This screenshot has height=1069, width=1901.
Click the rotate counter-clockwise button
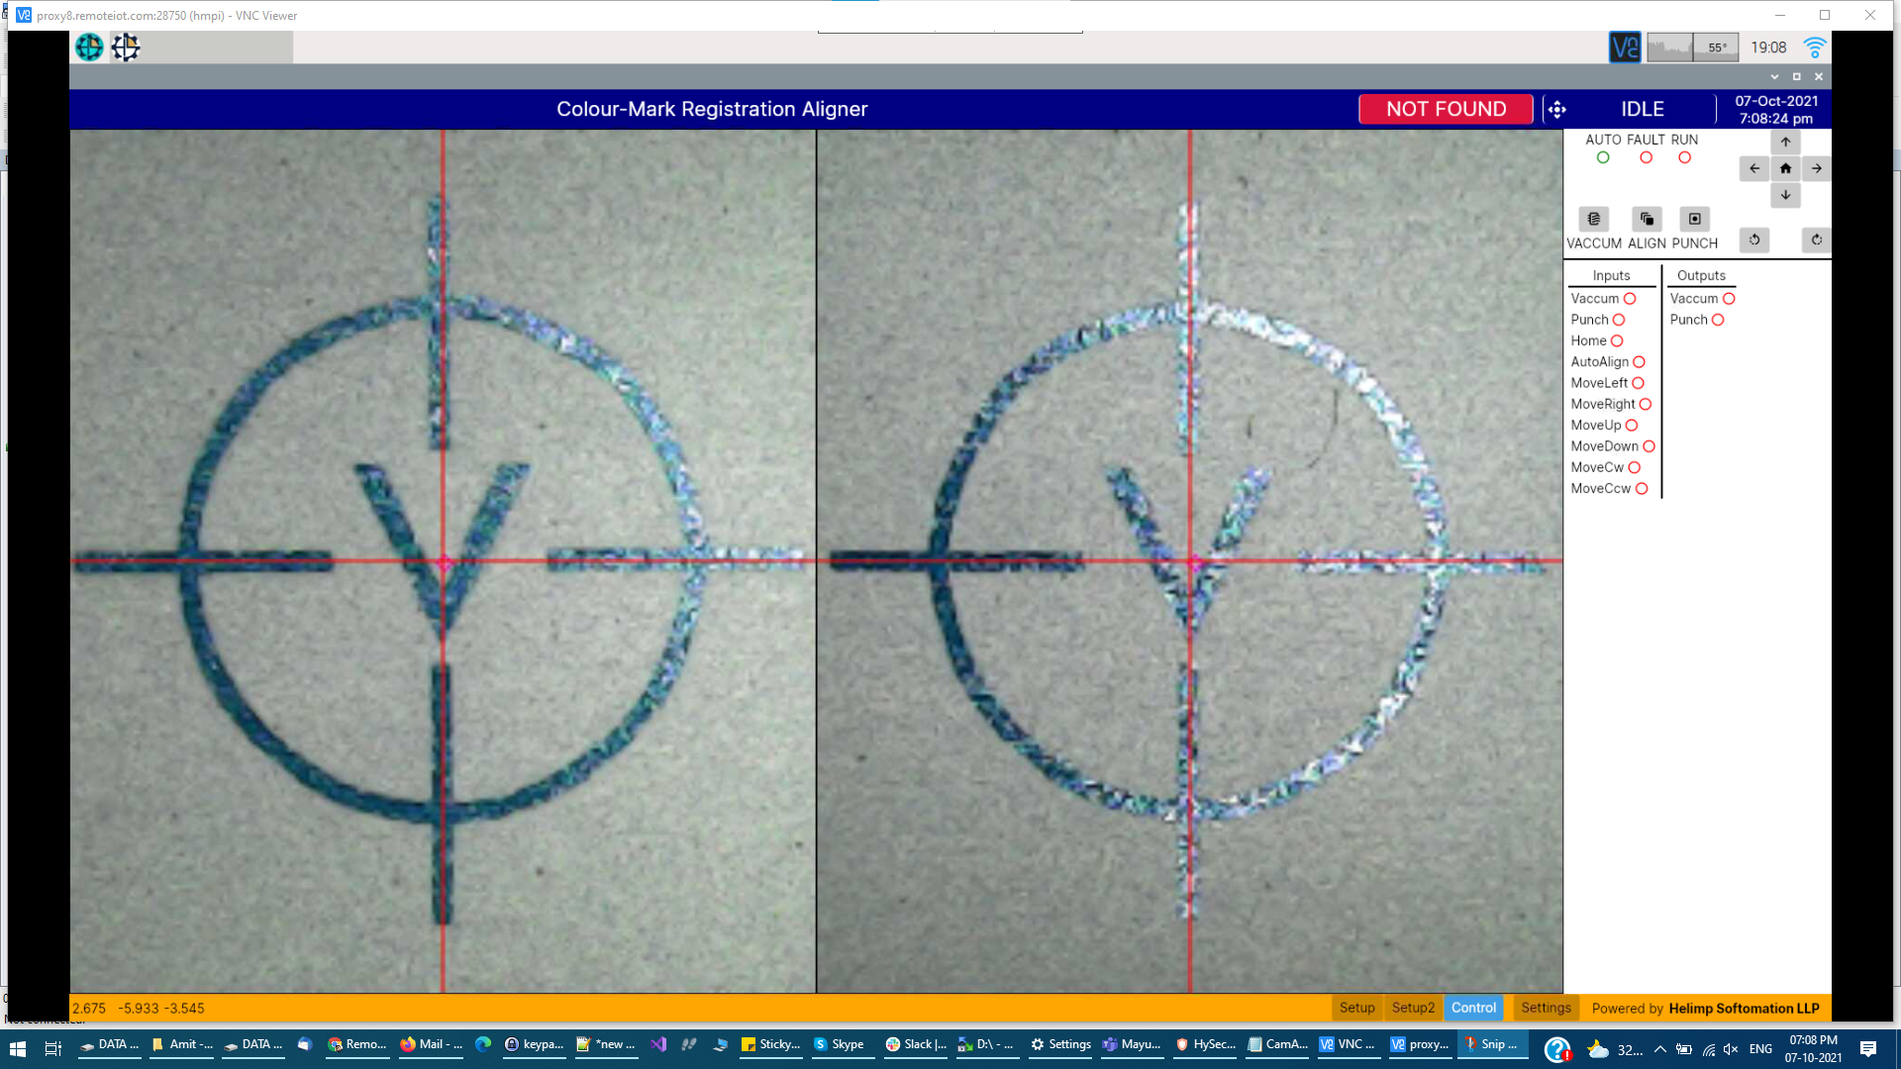click(x=1754, y=240)
